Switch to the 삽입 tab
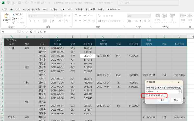The width and height of the screenshot is (194, 121). pyautogui.click(x=18, y=9)
